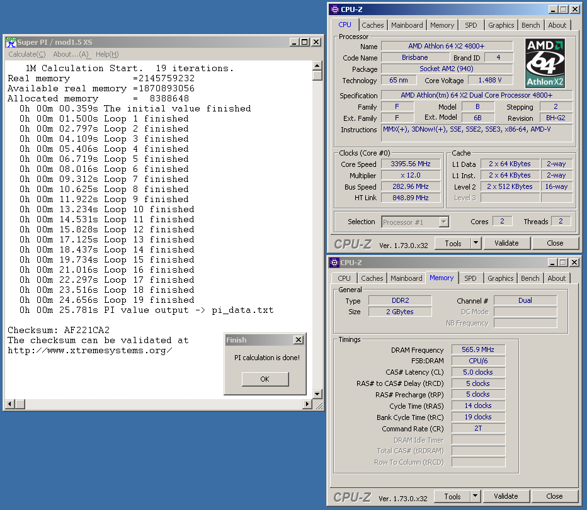The width and height of the screenshot is (587, 510).
Task: Click Tools button in bottom CPU-Z
Action: (x=452, y=497)
